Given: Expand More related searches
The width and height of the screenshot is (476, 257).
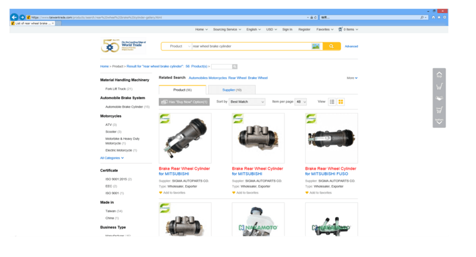Looking at the screenshot, I should coord(352,78).
